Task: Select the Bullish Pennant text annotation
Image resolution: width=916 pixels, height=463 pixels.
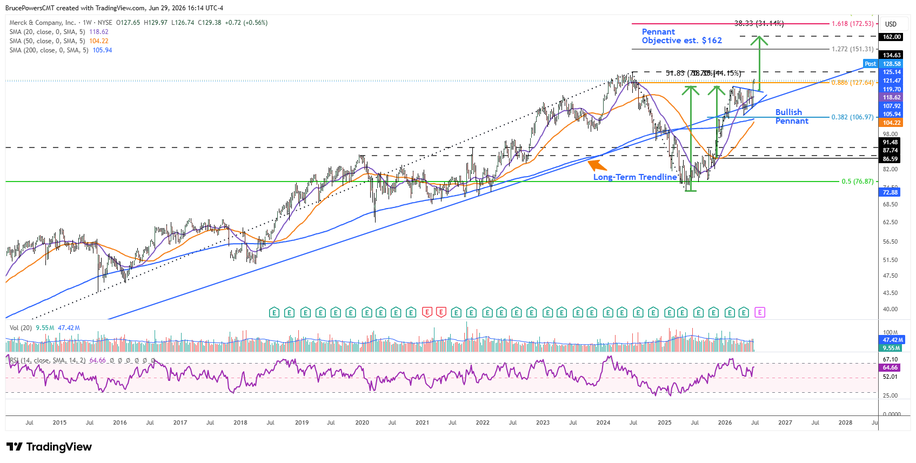Action: click(x=792, y=117)
